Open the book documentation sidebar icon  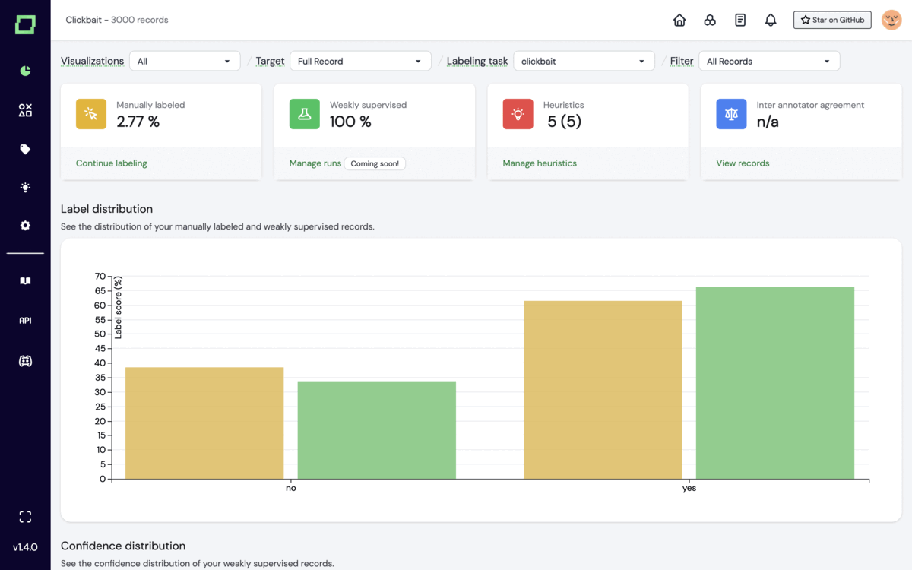(x=25, y=281)
